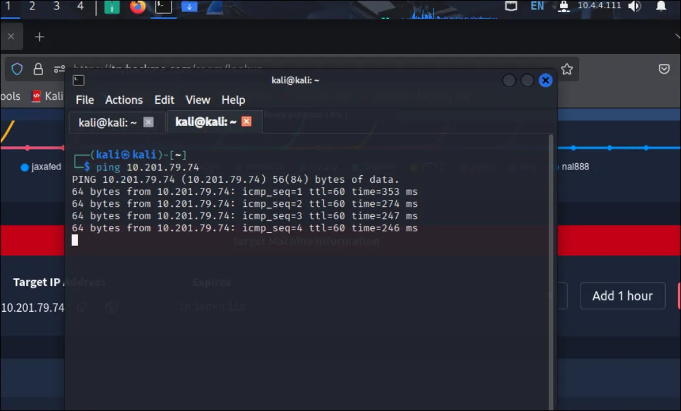The image size is (681, 411).
Task: Click the icmp_seq=4 ping reply line
Action: pyautogui.click(x=244, y=228)
